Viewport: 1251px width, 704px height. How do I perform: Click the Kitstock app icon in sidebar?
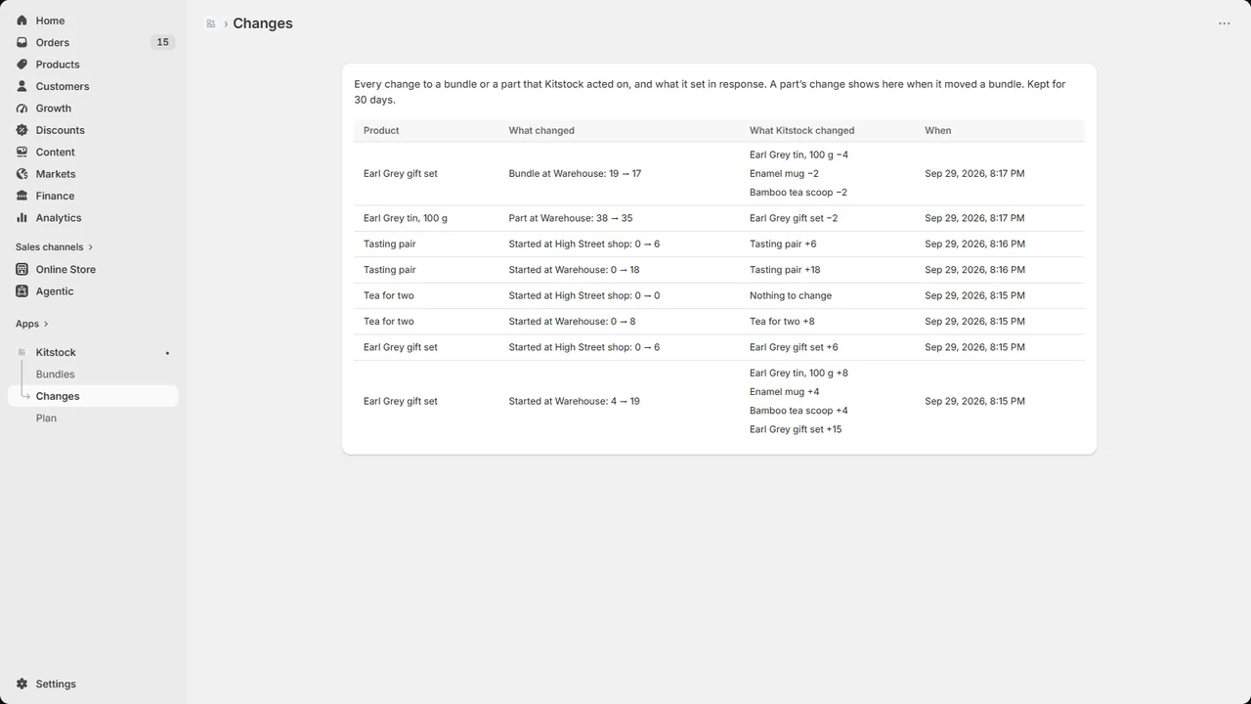pos(22,352)
